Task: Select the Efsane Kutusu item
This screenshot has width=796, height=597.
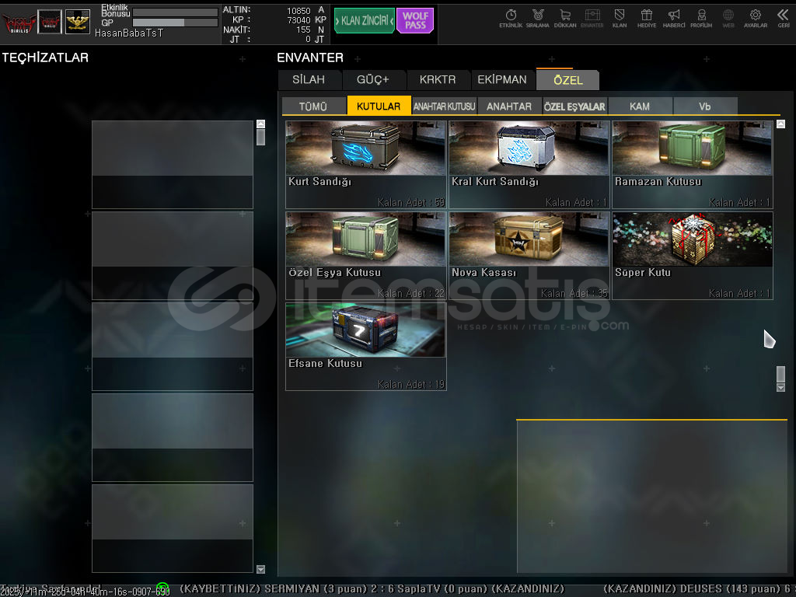Action: click(x=365, y=346)
